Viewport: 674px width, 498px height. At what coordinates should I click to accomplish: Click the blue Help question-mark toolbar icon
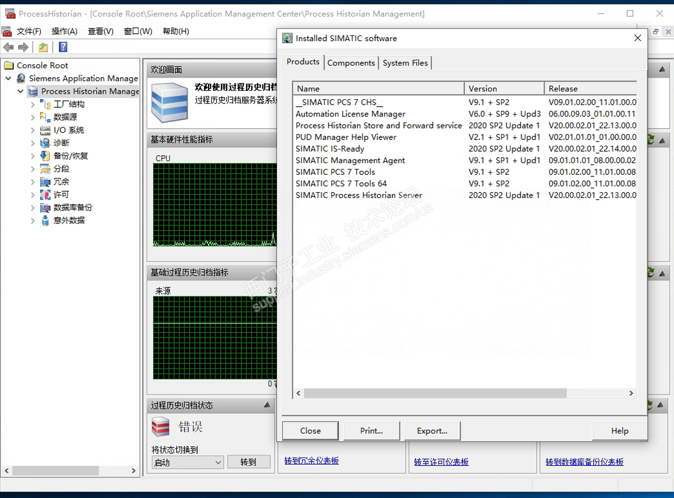click(63, 48)
